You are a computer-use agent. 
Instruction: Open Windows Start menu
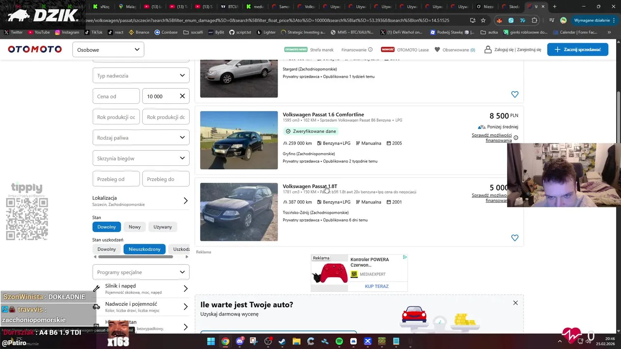click(x=211, y=341)
